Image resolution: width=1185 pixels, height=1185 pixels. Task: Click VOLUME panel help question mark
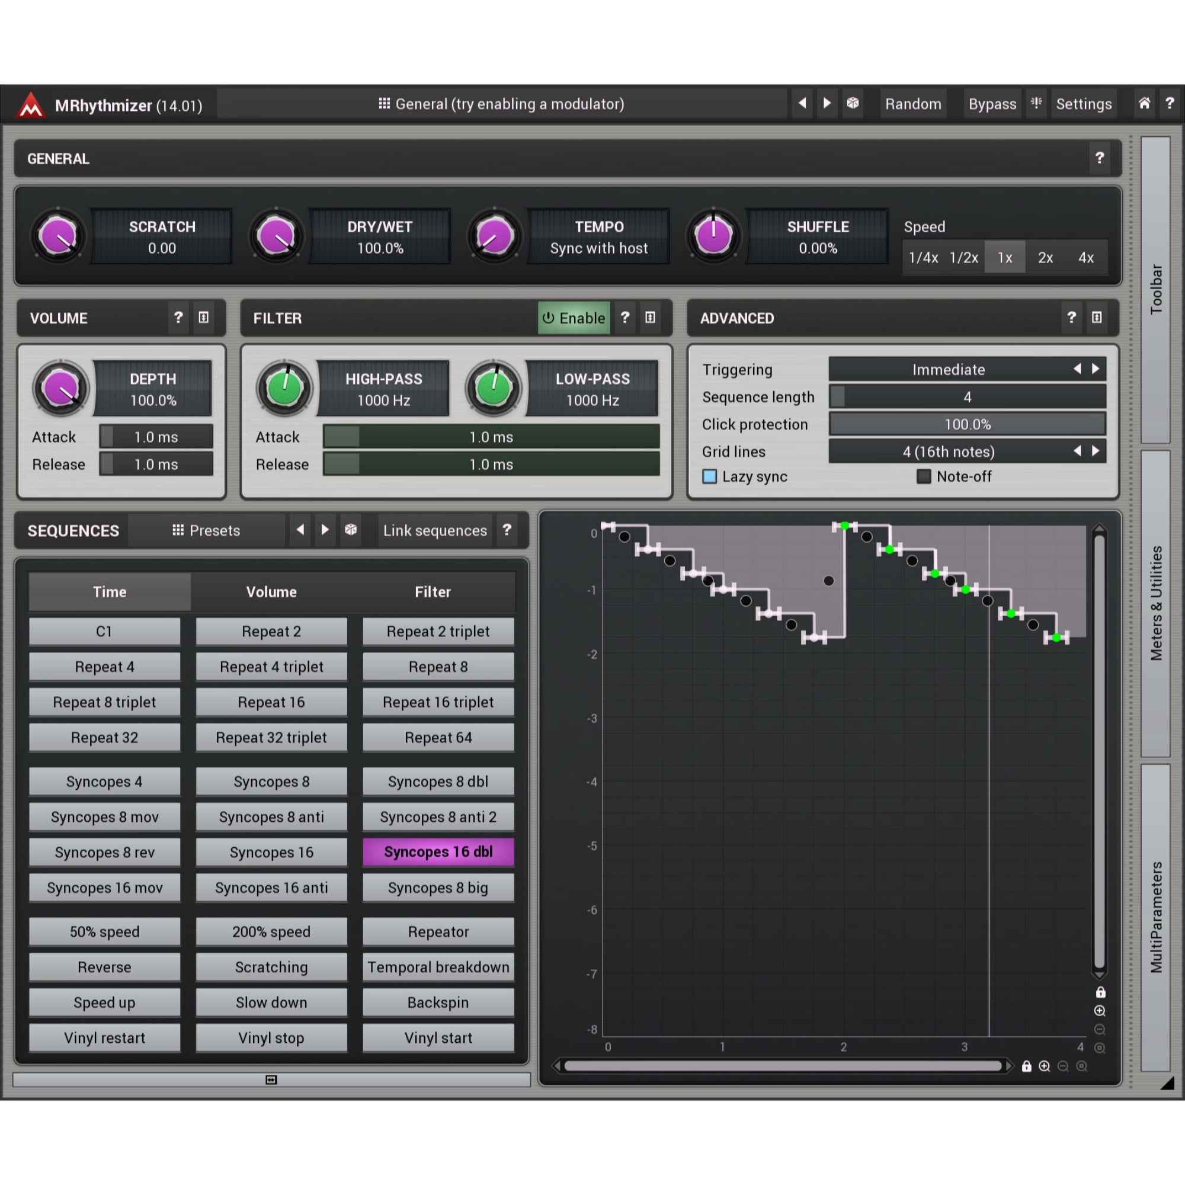point(178,318)
